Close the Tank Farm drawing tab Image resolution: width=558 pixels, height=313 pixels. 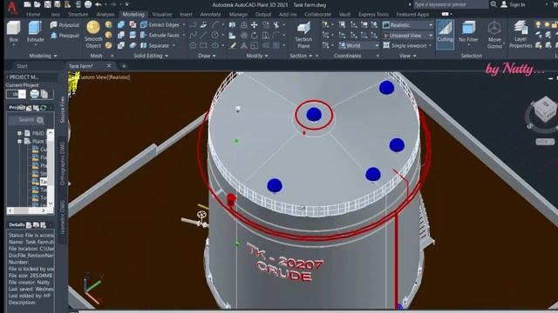click(x=109, y=66)
